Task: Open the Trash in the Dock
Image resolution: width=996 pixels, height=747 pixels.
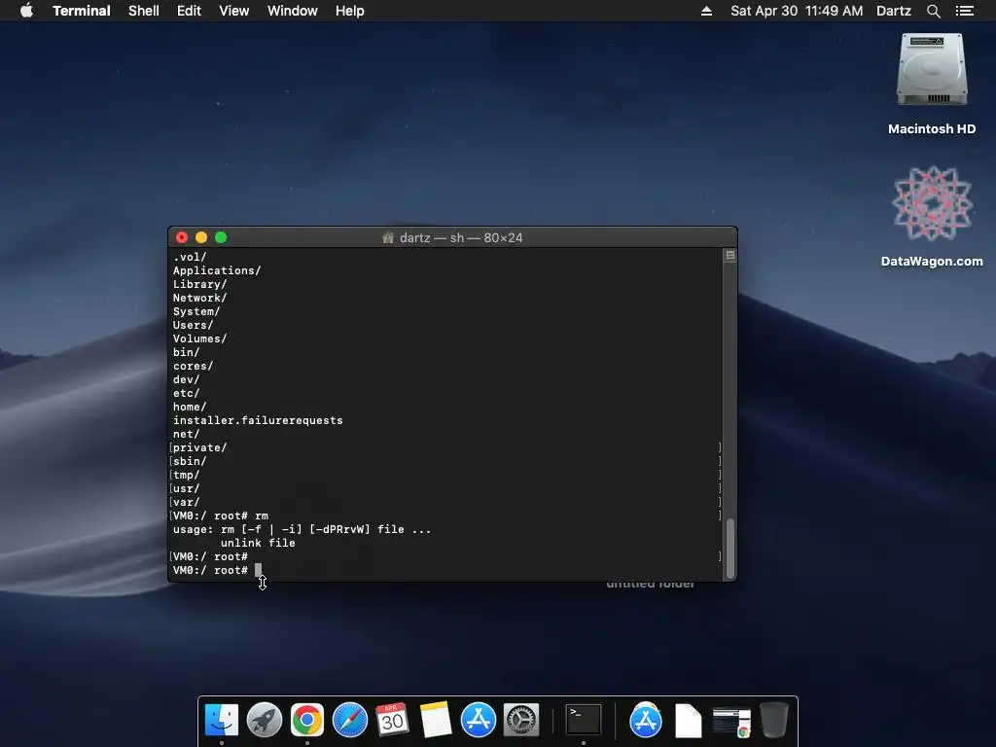Action: [773, 720]
